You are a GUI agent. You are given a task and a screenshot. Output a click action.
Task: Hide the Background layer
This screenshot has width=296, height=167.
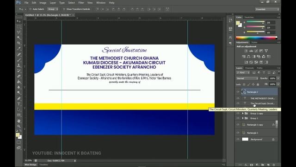click(x=238, y=139)
